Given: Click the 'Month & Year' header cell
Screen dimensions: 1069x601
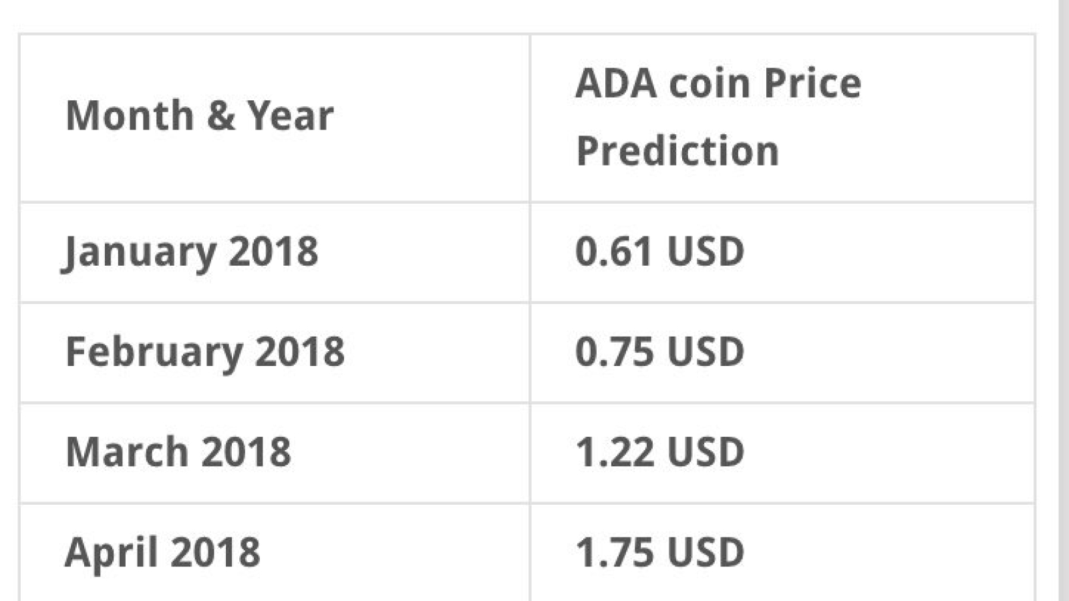Looking at the screenshot, I should pos(275,118).
